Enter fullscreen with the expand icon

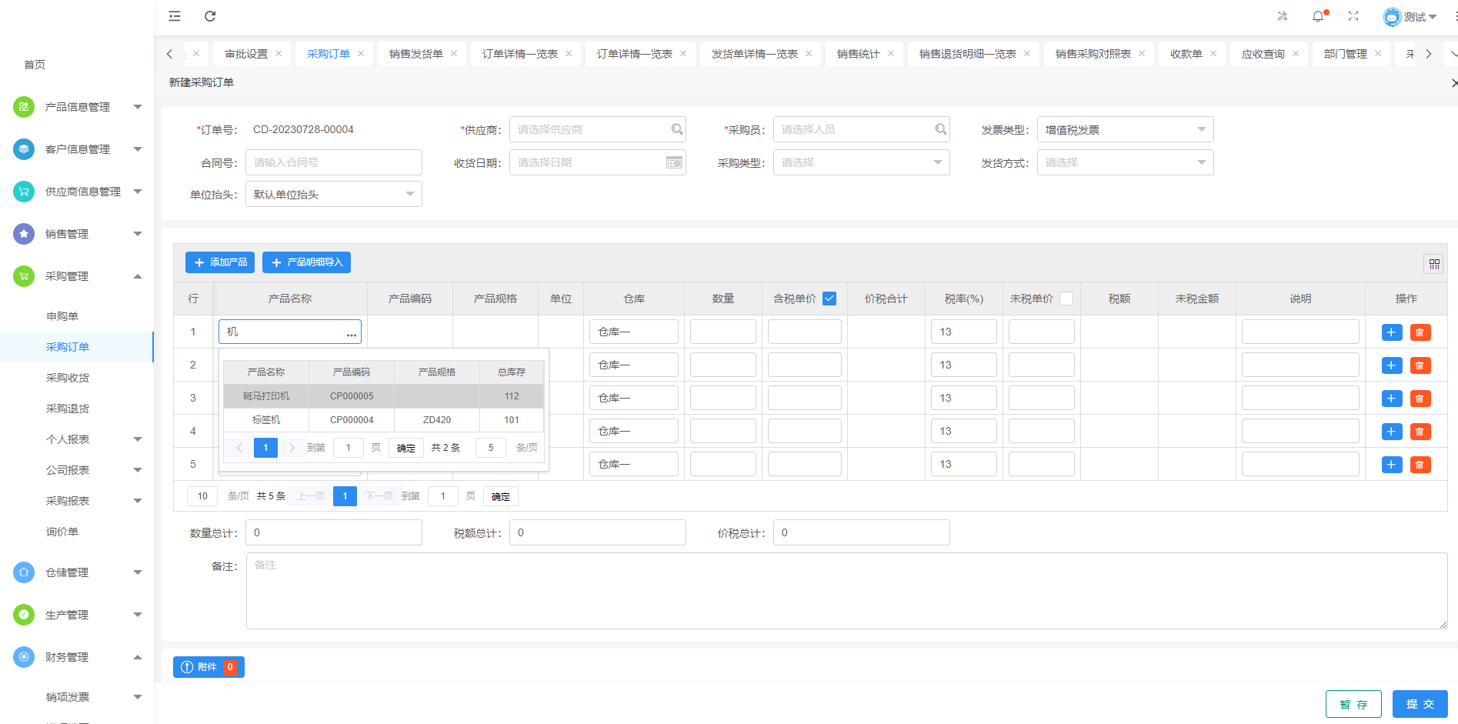[x=1353, y=16]
